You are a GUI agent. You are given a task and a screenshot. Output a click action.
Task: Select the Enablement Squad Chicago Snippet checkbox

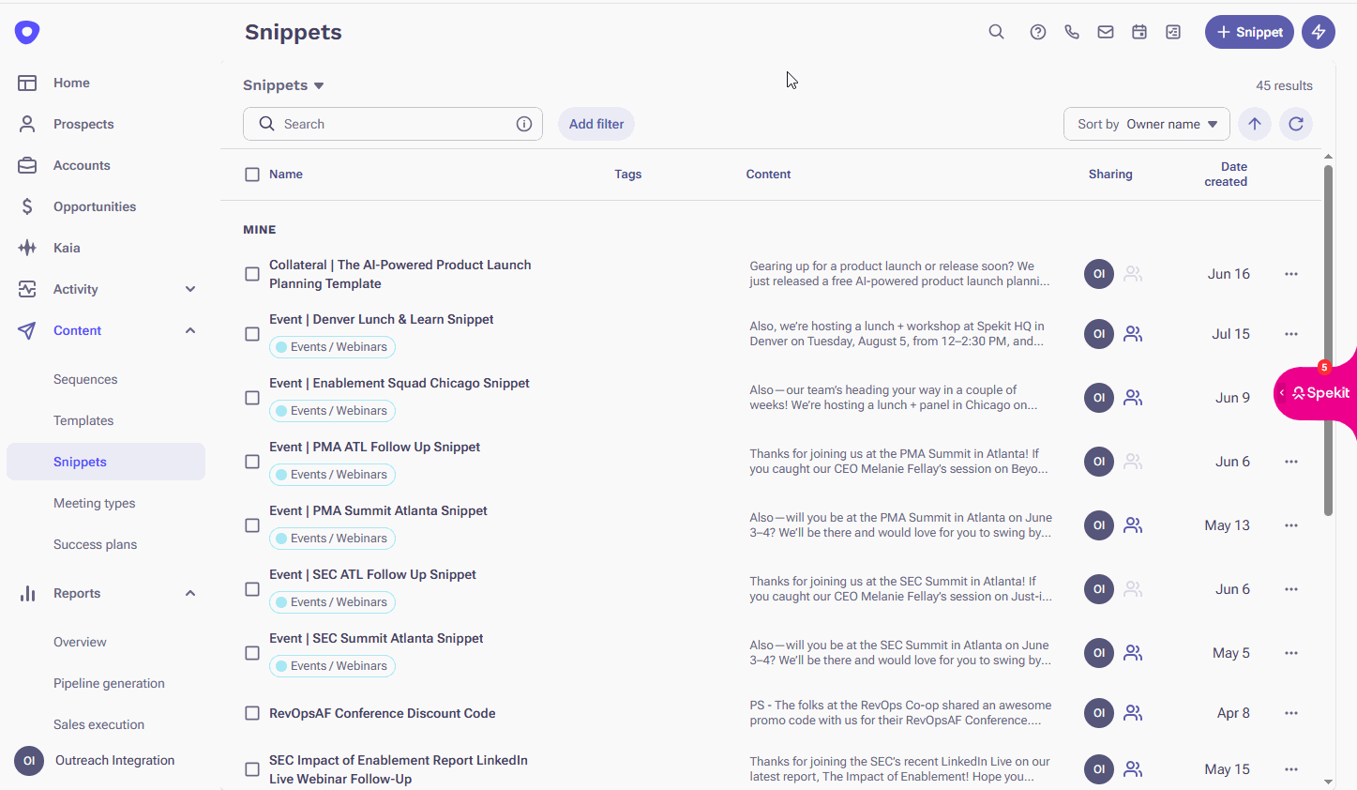pos(252,398)
